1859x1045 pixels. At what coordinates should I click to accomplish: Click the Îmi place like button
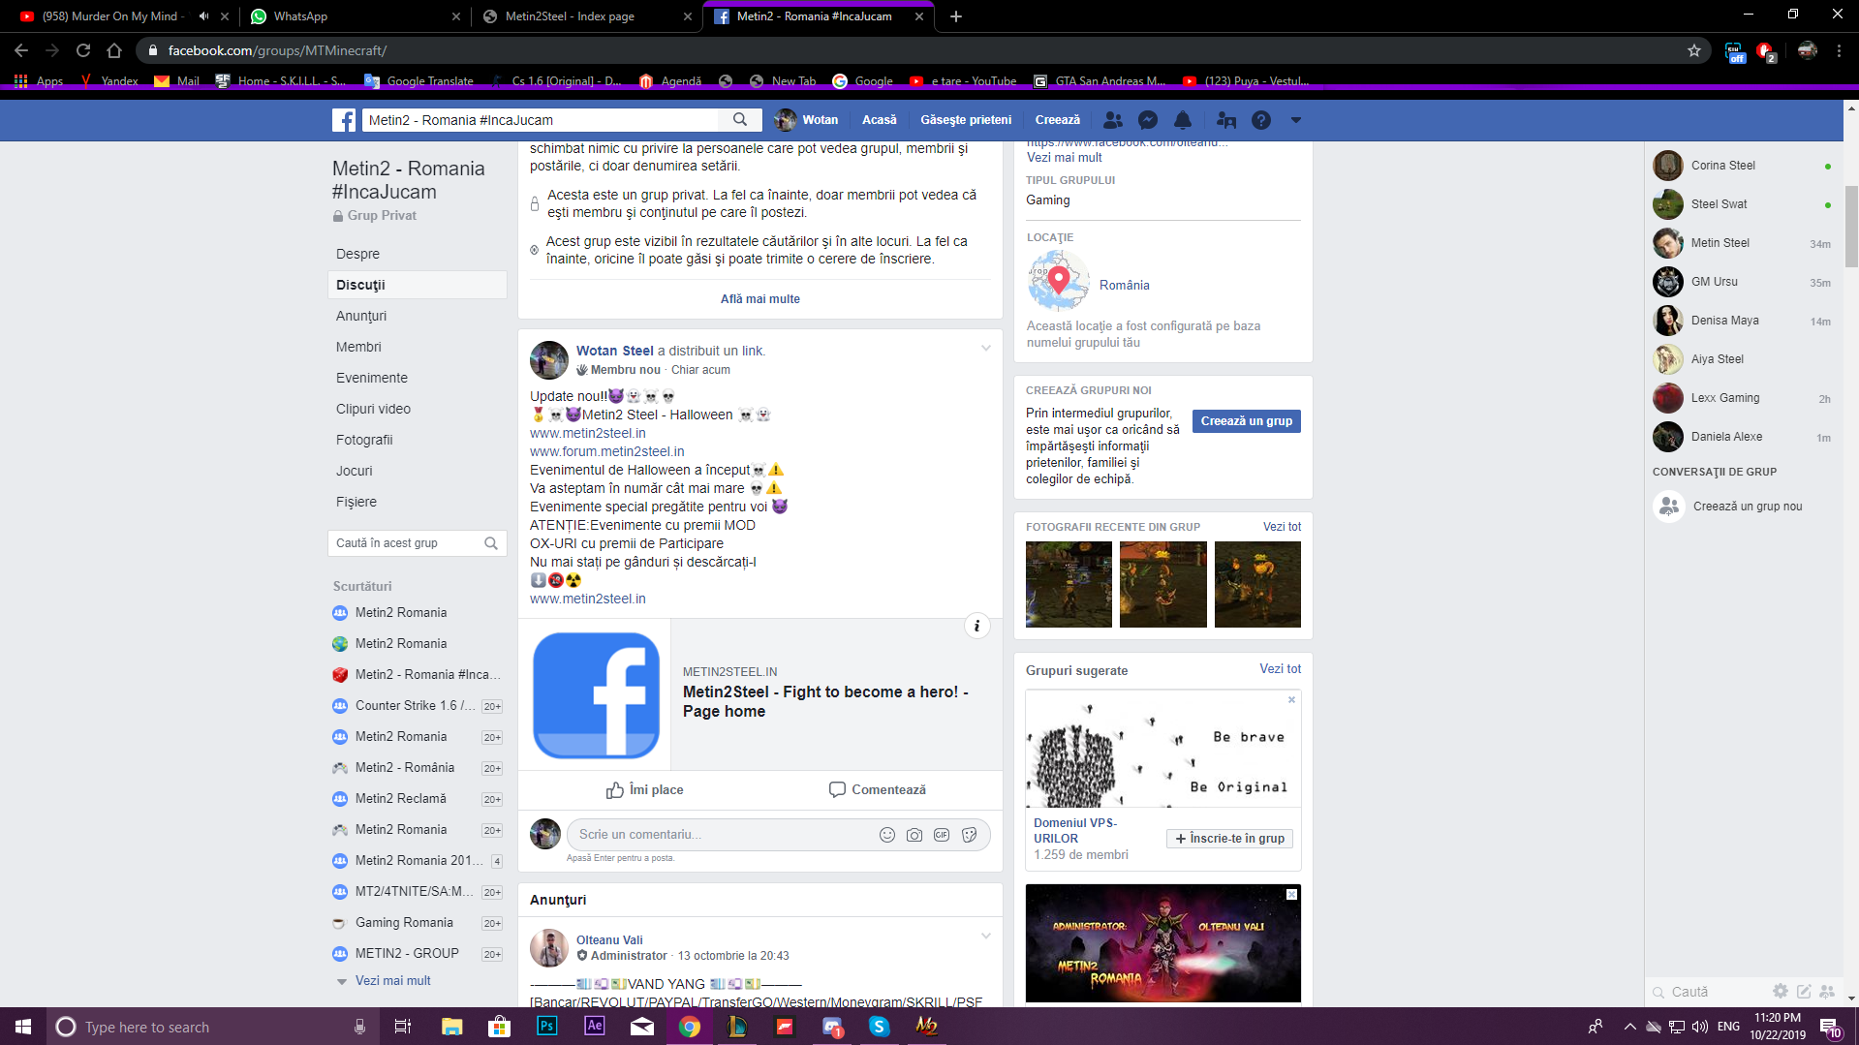pyautogui.click(x=644, y=790)
